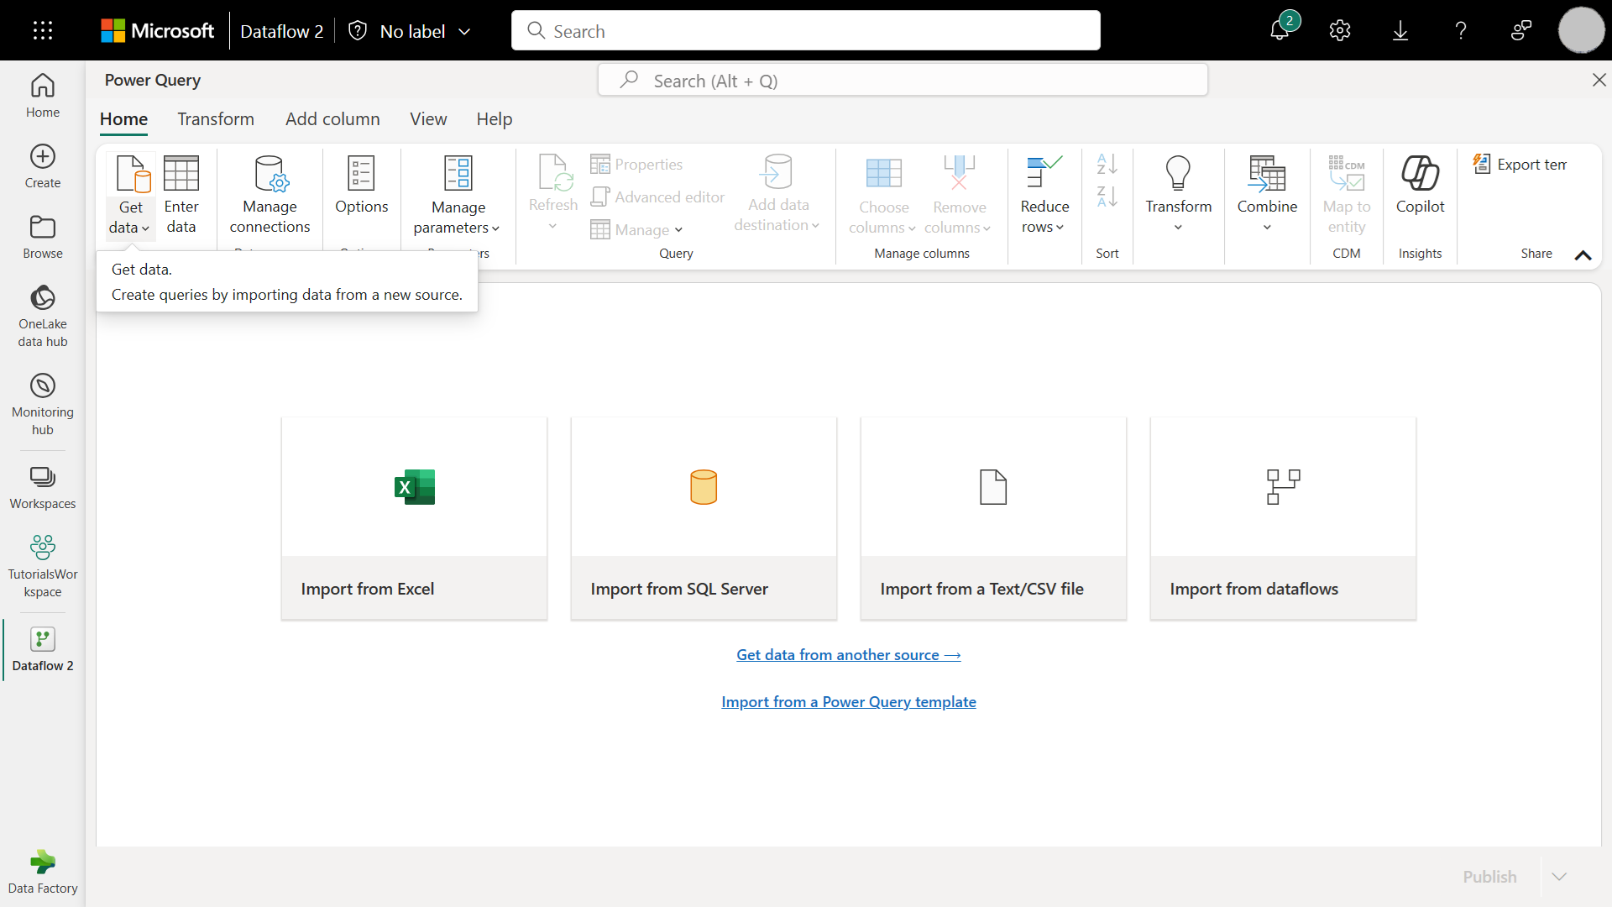This screenshot has width=1612, height=907.
Task: Open Monitoring hub from sidebar
Action: pos(43,405)
